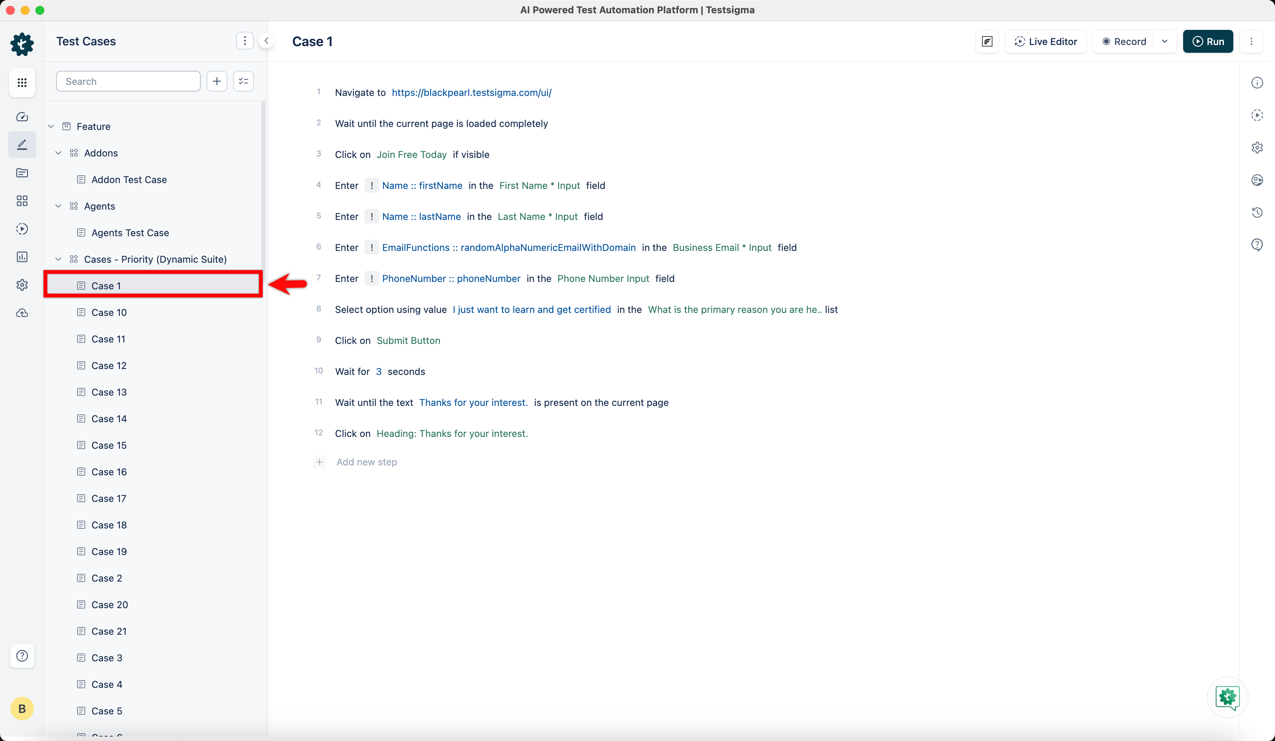Collapse the Addons group in the tree

tap(58, 153)
